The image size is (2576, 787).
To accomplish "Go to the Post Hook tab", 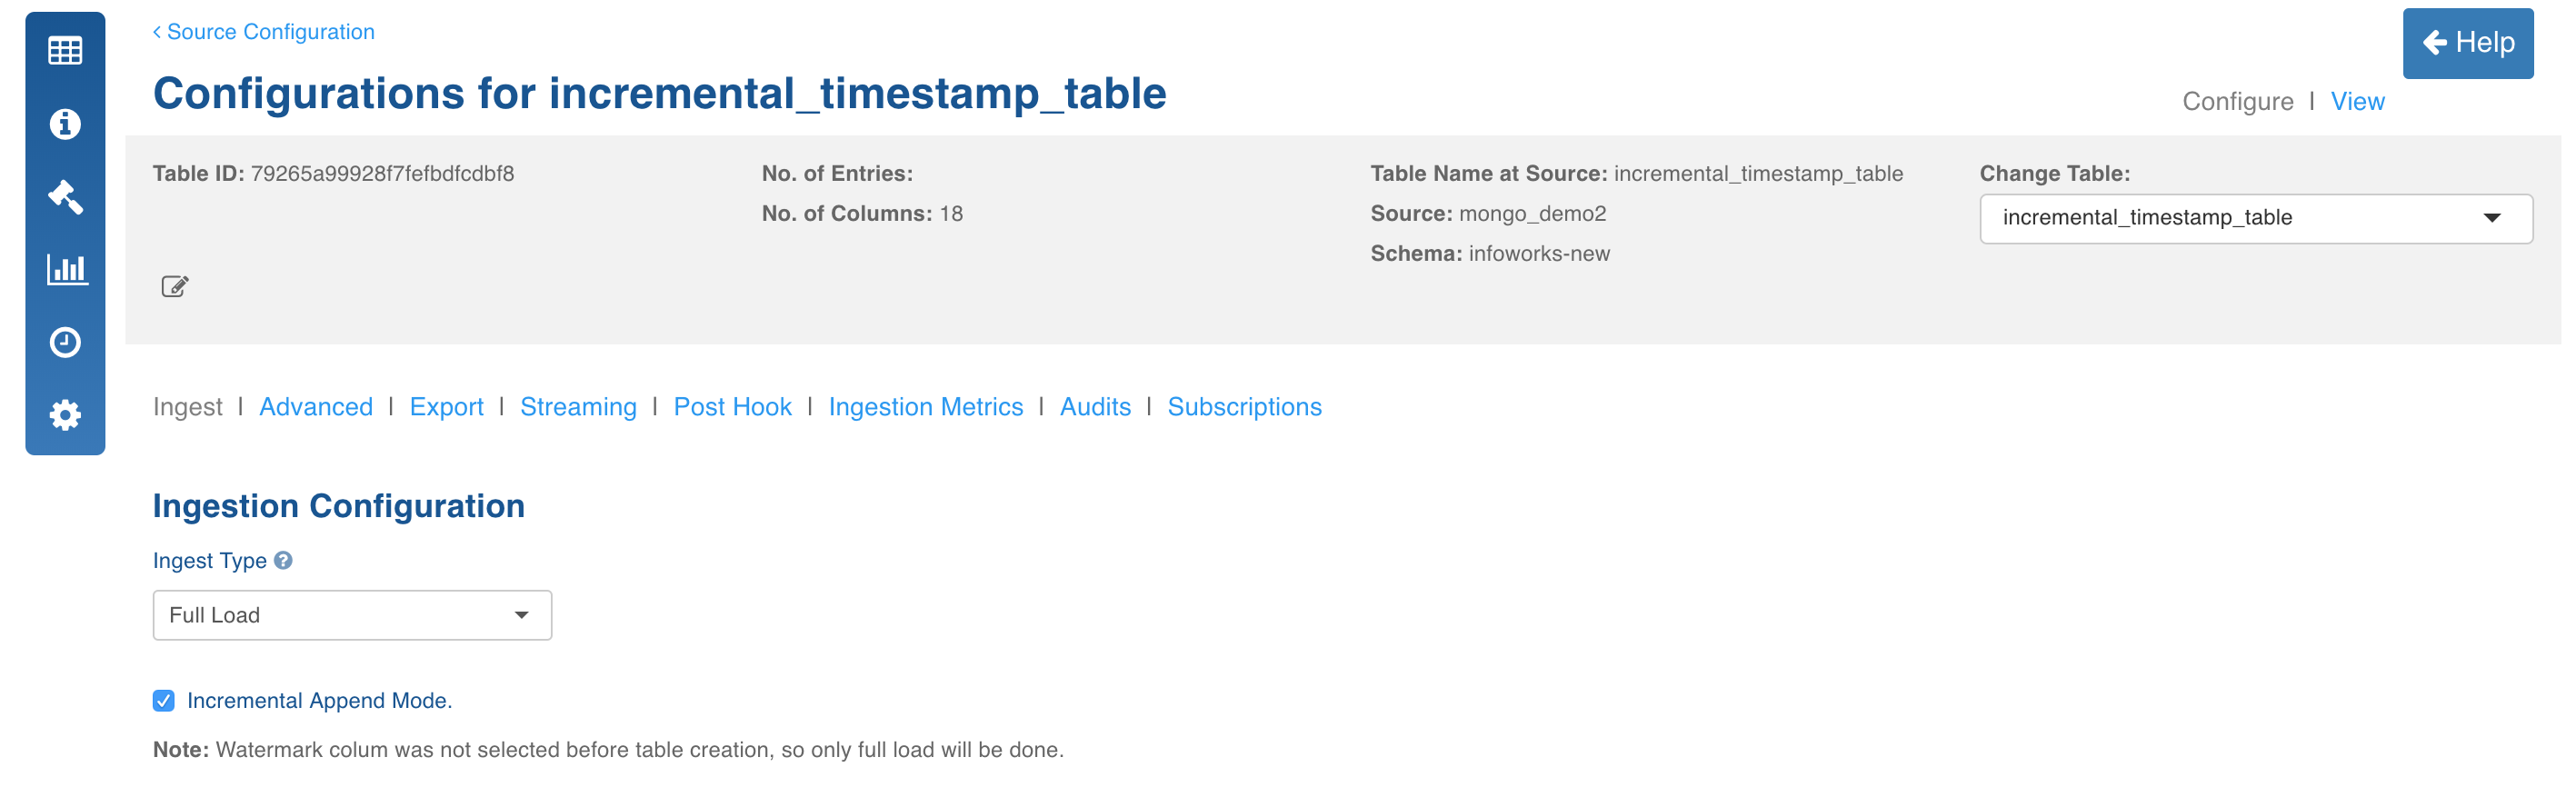I will coord(732,407).
